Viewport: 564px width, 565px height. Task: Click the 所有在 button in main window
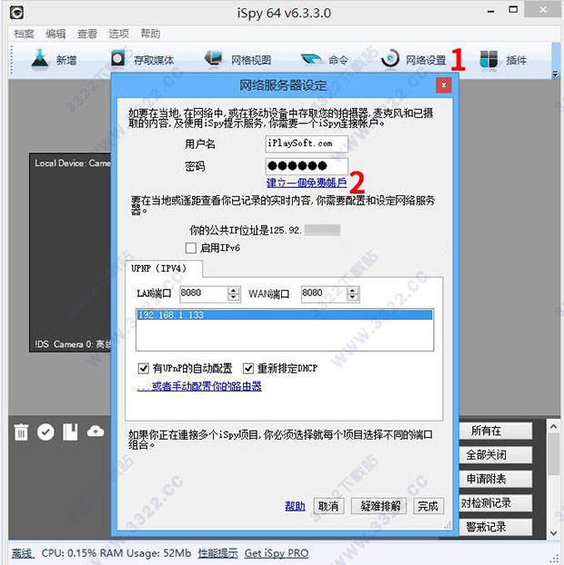496,431
